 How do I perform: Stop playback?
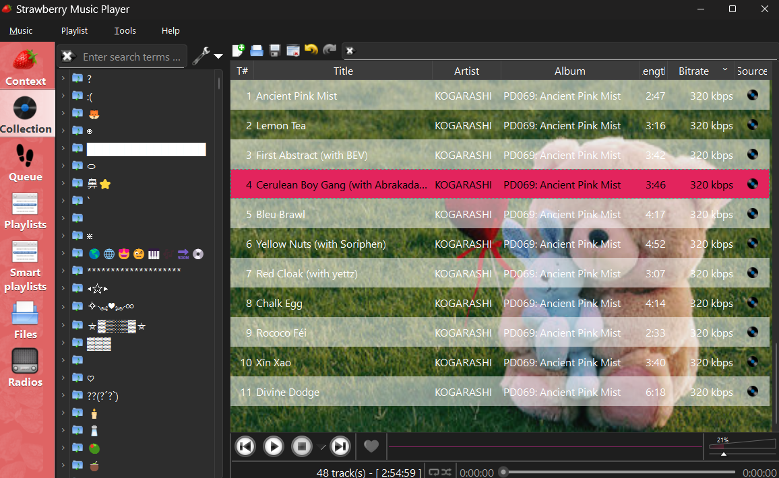[x=302, y=446]
